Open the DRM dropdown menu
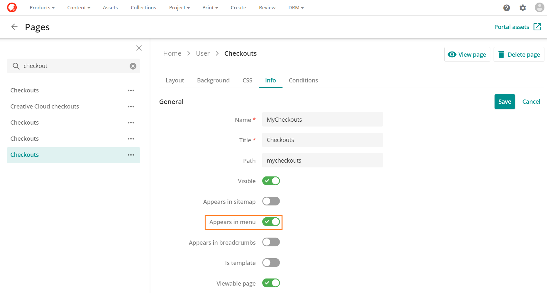 (x=296, y=7)
